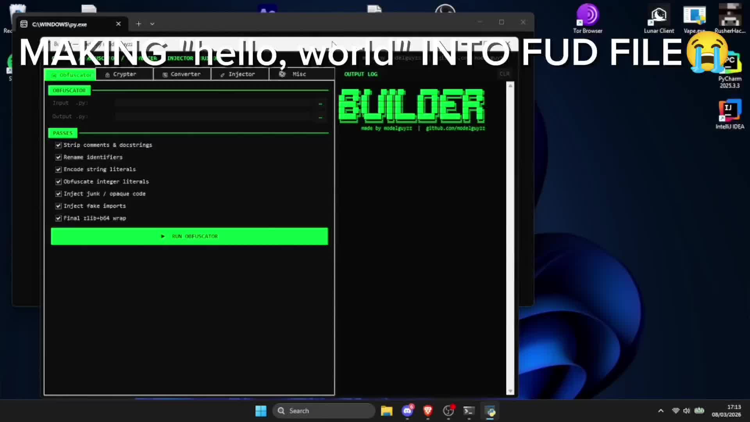
Task: Toggle Inject junk / opaque code
Action: [58, 194]
